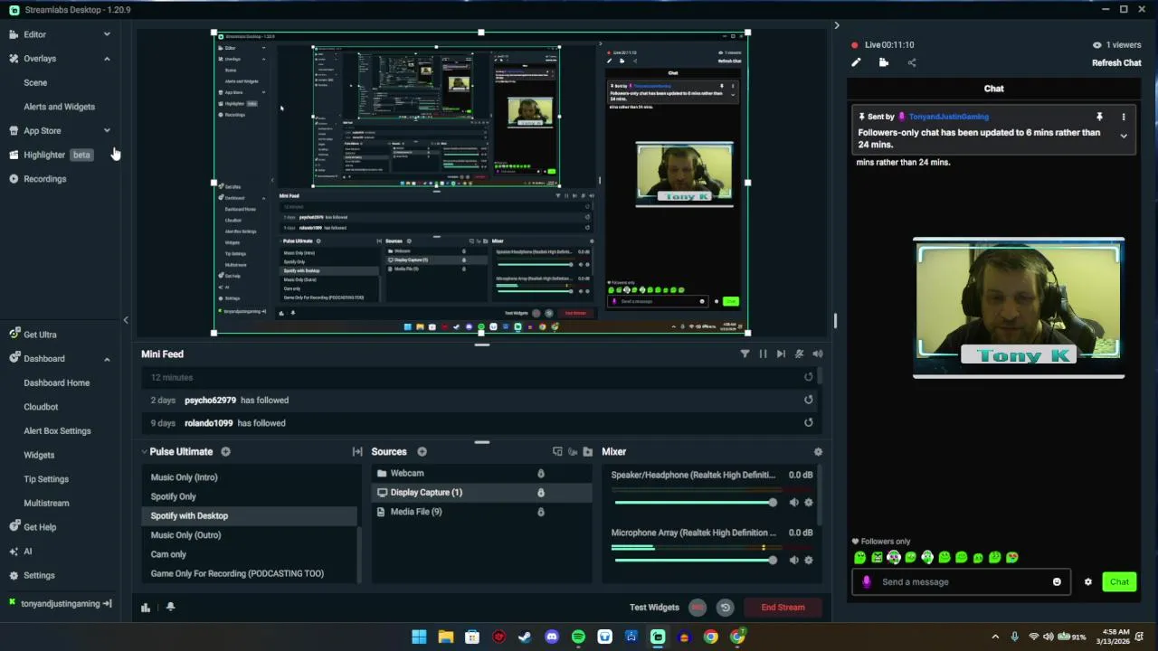Click into the Send a message field
The width and height of the screenshot is (1158, 651).
tap(962, 582)
